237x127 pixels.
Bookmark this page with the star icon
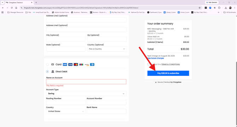point(200,8)
